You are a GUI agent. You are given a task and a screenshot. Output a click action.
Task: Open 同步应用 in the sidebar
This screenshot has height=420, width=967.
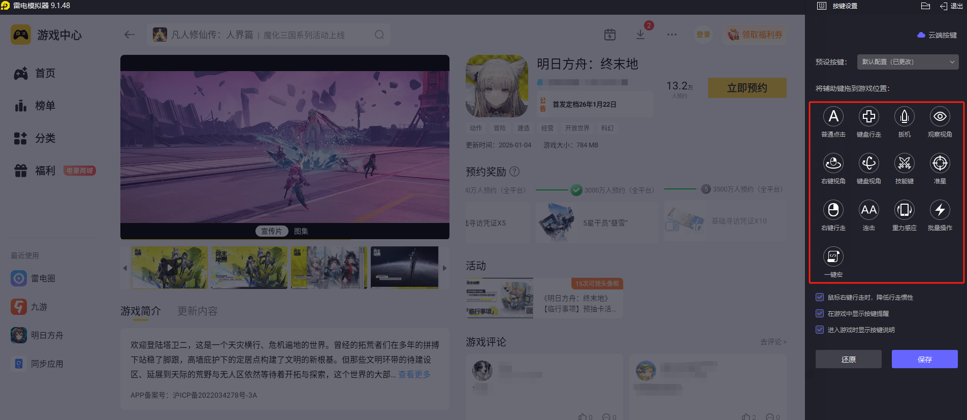coord(37,364)
